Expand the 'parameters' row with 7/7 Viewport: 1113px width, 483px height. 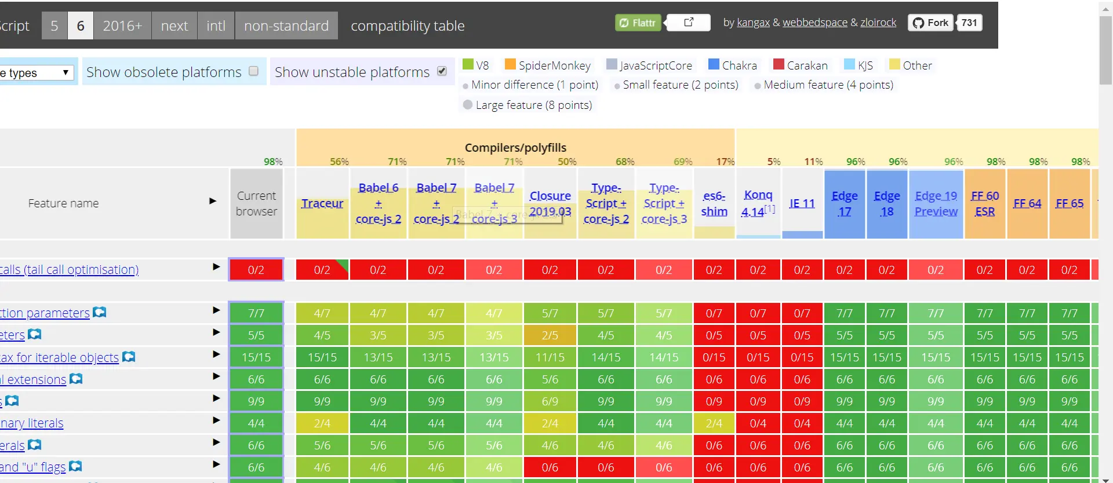(216, 310)
